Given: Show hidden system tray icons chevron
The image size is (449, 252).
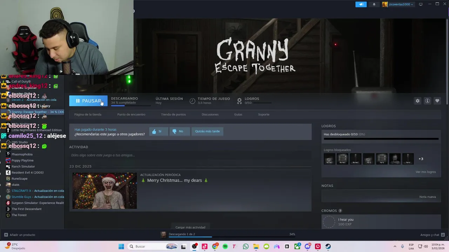Looking at the screenshot, I should tap(395, 246).
